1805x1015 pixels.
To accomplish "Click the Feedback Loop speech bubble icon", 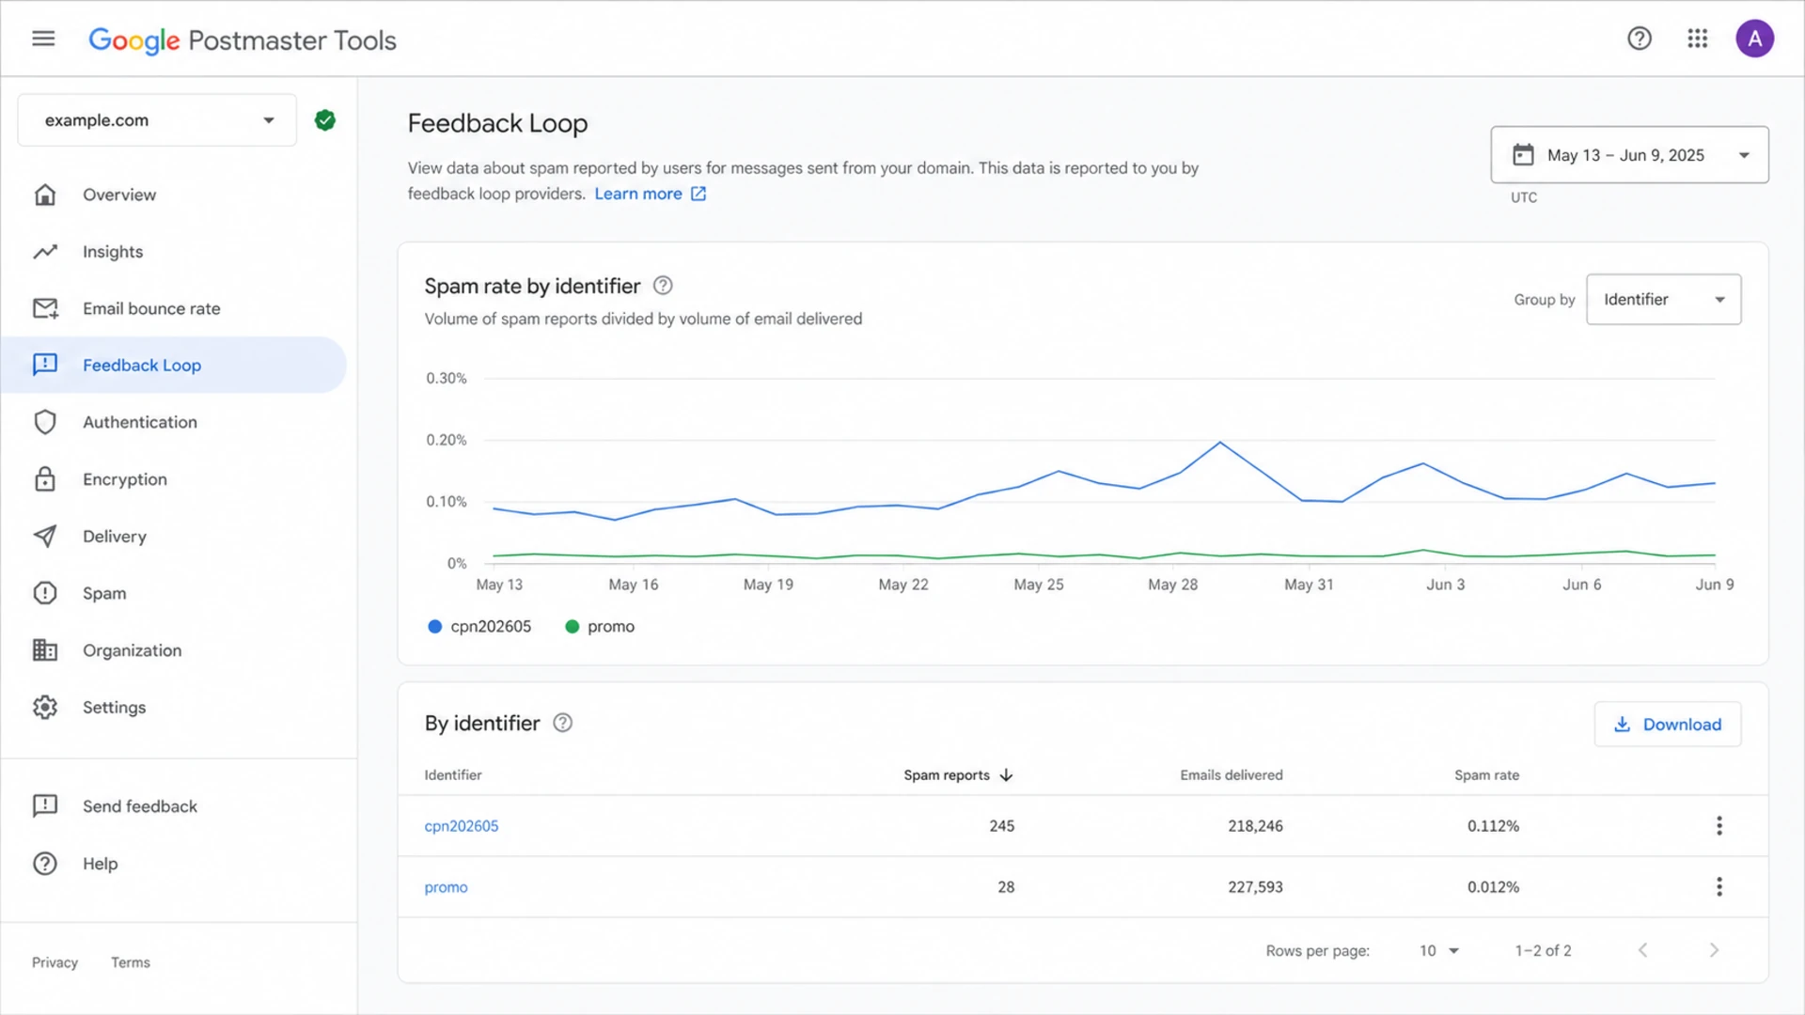I will 45,365.
